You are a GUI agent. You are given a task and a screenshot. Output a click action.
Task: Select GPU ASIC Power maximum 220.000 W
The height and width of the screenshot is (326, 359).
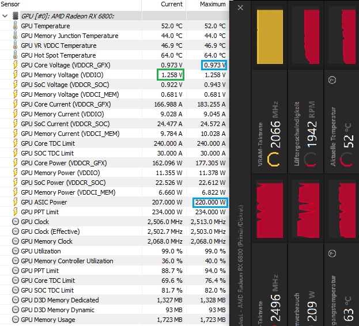click(x=210, y=203)
